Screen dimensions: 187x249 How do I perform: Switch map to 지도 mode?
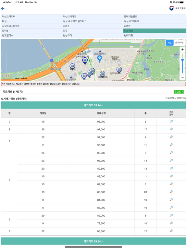169,43
